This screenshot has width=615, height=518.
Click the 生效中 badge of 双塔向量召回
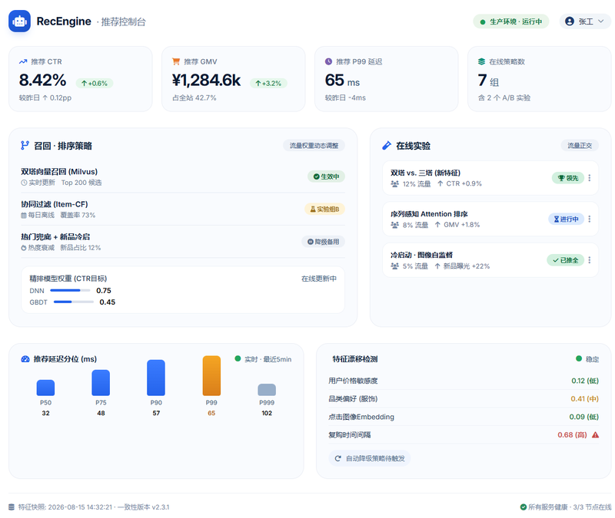pos(326,177)
